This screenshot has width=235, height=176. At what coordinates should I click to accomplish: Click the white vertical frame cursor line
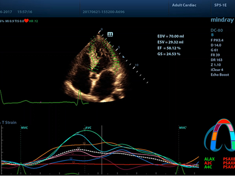(102, 150)
